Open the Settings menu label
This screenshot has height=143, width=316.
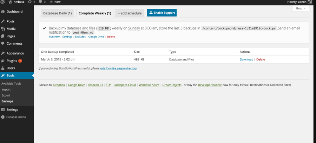(12, 110)
